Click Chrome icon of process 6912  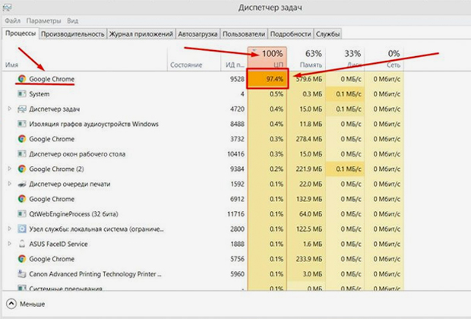coord(21,199)
